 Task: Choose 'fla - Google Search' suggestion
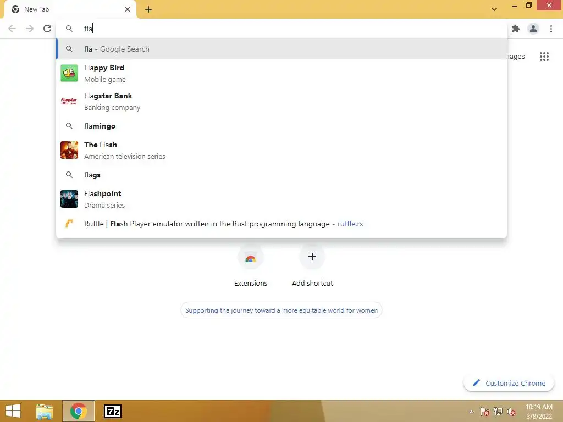click(281, 49)
